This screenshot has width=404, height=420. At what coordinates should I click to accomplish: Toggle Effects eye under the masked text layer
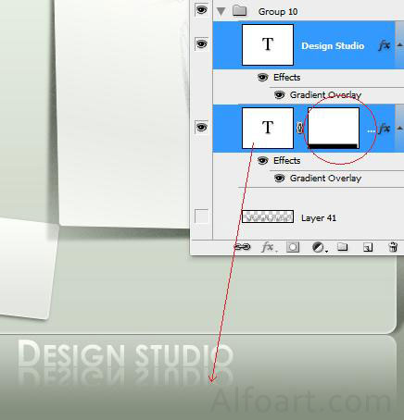click(x=262, y=160)
